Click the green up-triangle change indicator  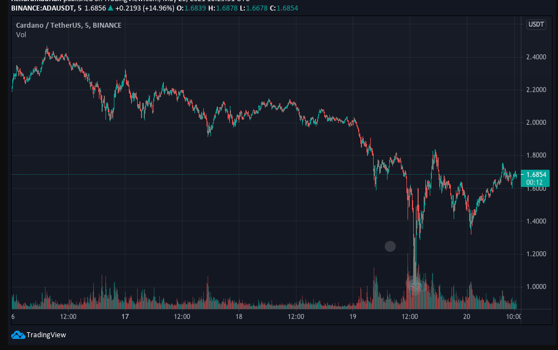(x=110, y=8)
